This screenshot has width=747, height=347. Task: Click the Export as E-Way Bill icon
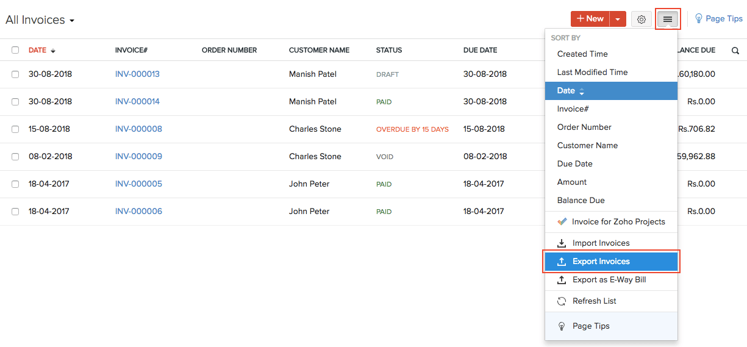(x=562, y=280)
